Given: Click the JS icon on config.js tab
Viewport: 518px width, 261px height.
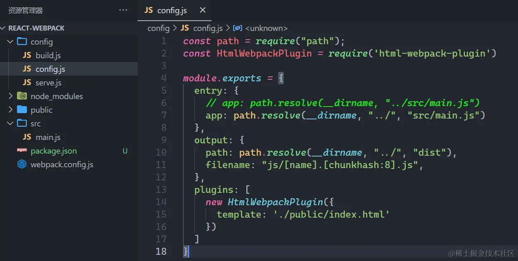Looking at the screenshot, I should tap(149, 10).
